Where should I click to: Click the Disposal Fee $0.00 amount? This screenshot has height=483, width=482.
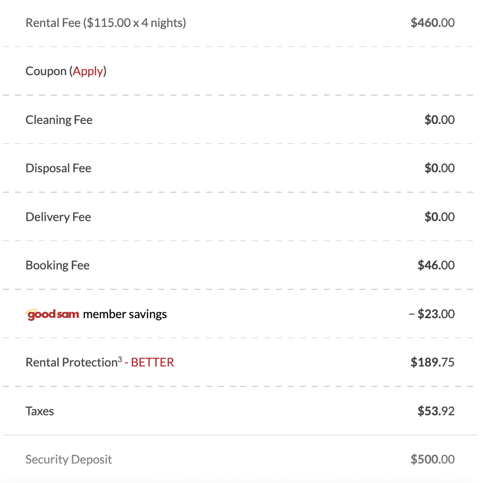tap(440, 168)
